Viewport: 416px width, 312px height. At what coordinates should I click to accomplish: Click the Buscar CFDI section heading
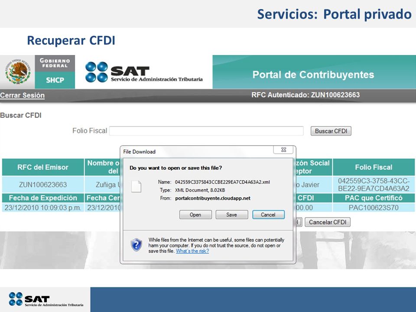point(21,115)
